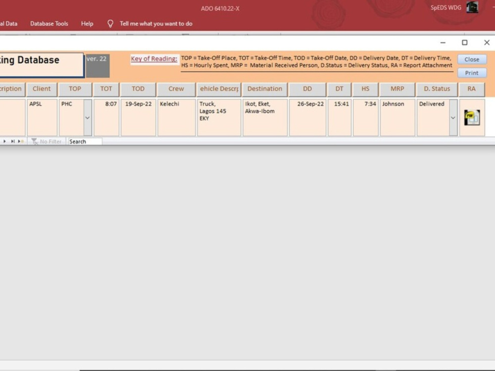Expand the D. Status dropdown showing Delivered
The width and height of the screenshot is (495, 371).
point(453,118)
